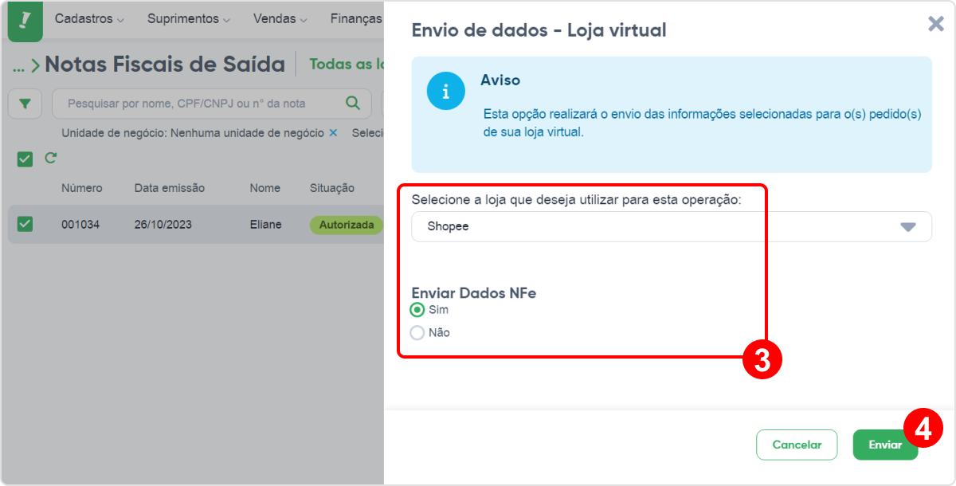Click the Número column header
This screenshot has height=486, width=956.
point(82,188)
